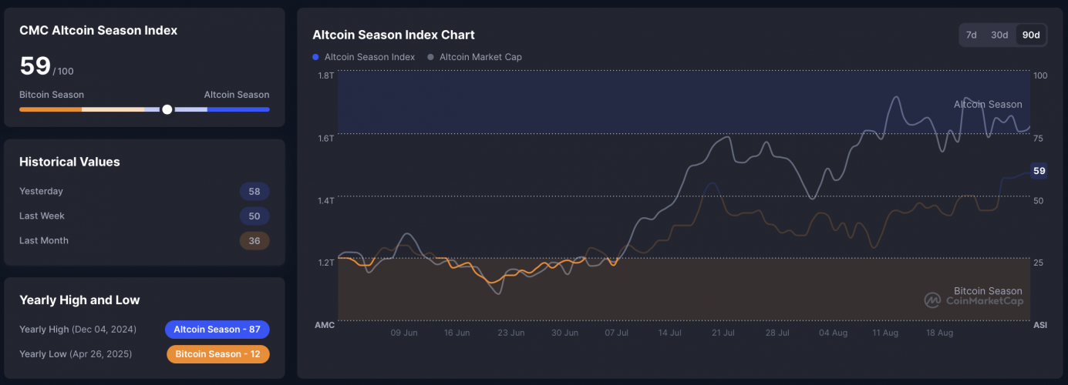The width and height of the screenshot is (1068, 385).
Task: Switch the chart to 30d
Action: coord(999,35)
